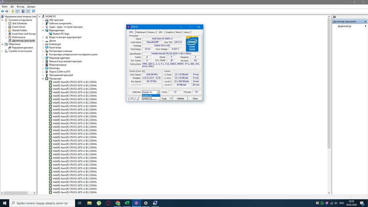Expand the HID-пристрої category
This screenshot has width=368, height=207.
(x=43, y=20)
